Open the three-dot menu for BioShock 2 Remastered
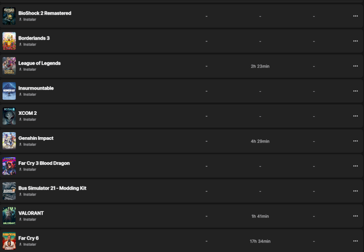Image resolution: width=364 pixels, height=252 pixels. 355,16
